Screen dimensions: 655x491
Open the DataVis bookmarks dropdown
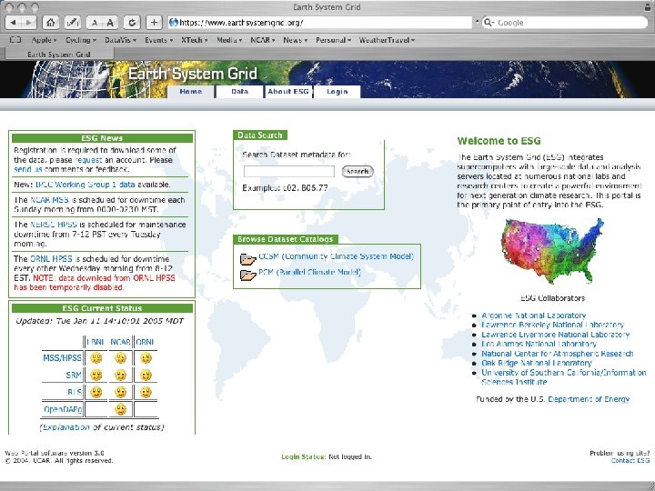click(120, 40)
